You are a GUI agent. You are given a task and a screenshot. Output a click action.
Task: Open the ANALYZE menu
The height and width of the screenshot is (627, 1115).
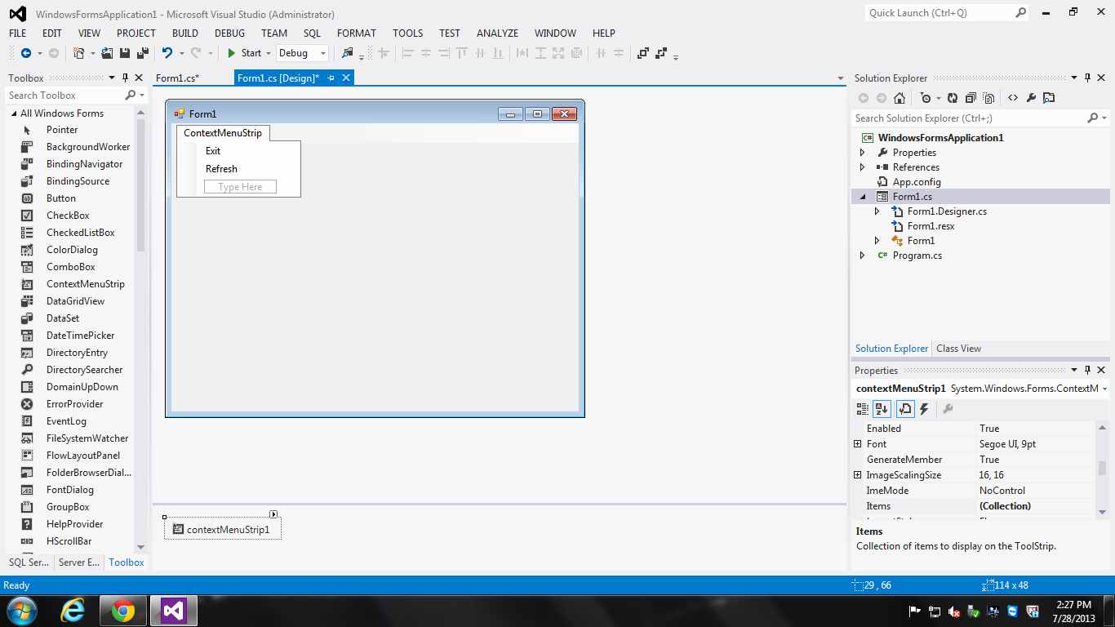498,33
